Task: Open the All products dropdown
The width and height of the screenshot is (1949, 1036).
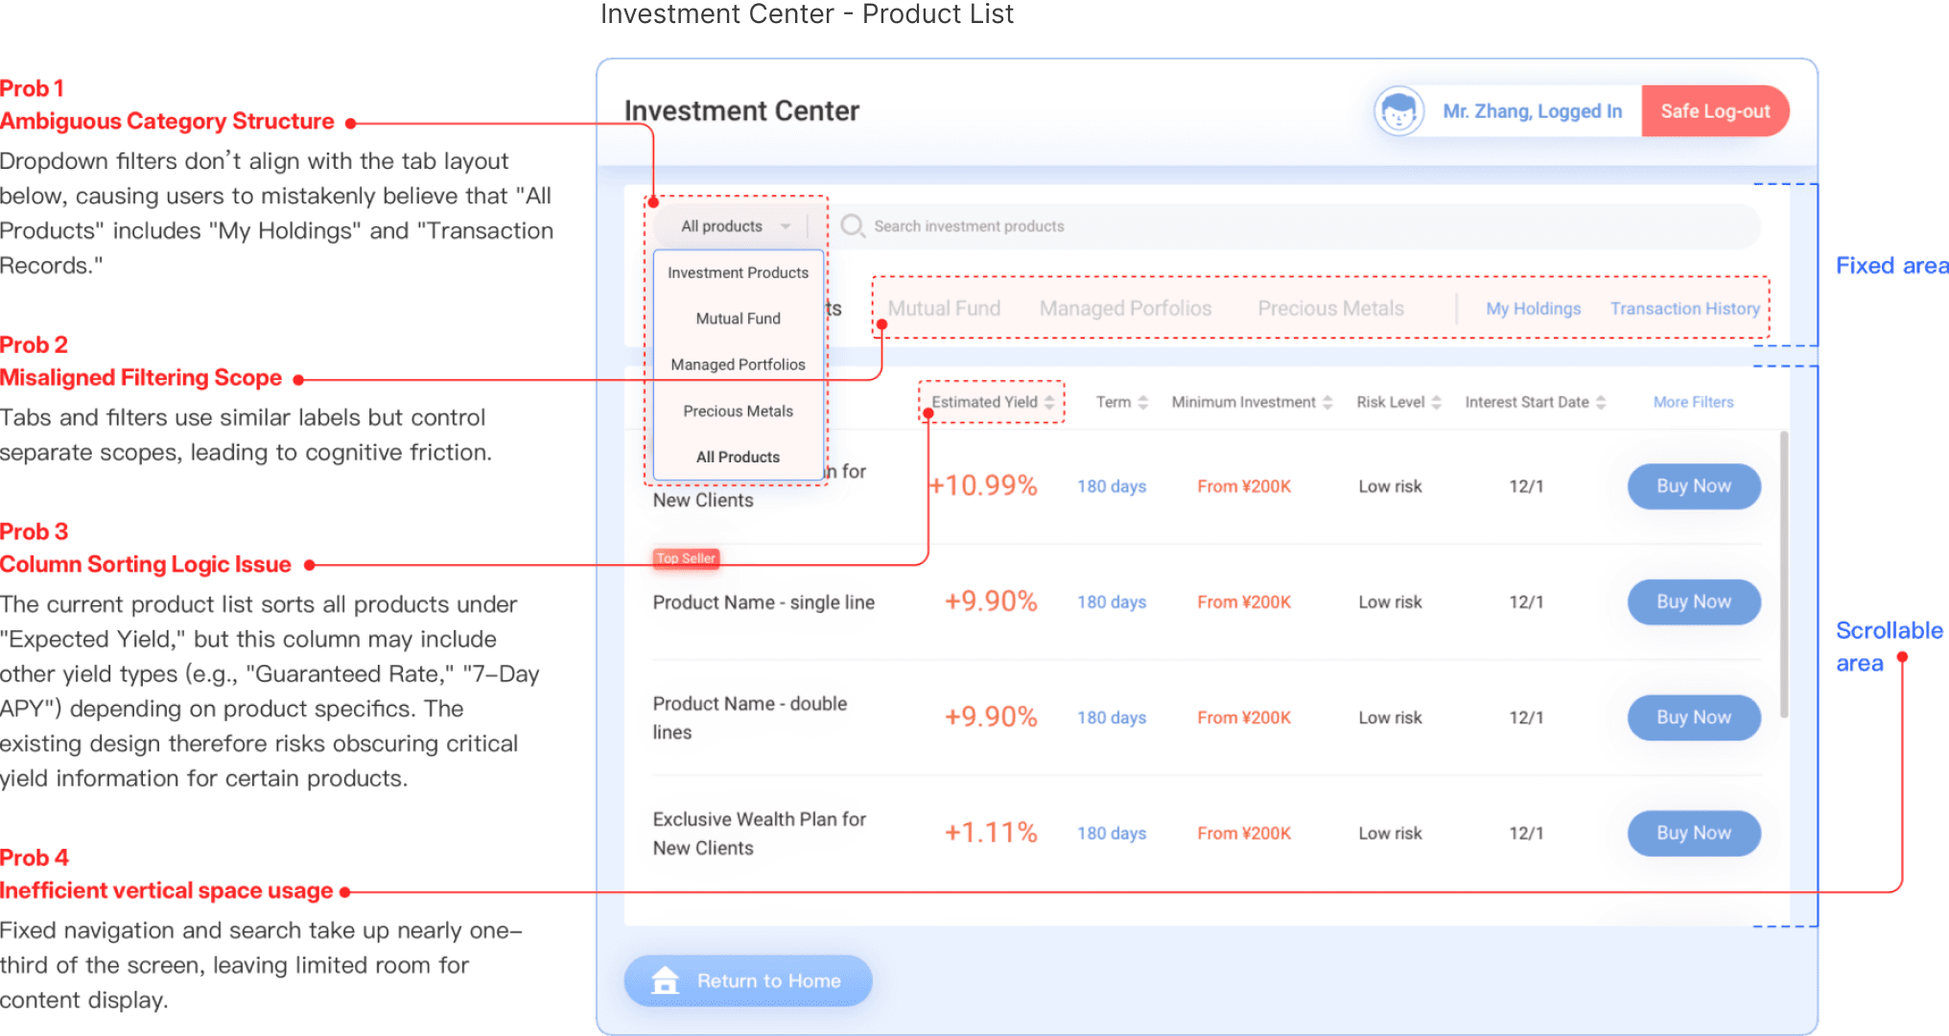Action: 735,226
